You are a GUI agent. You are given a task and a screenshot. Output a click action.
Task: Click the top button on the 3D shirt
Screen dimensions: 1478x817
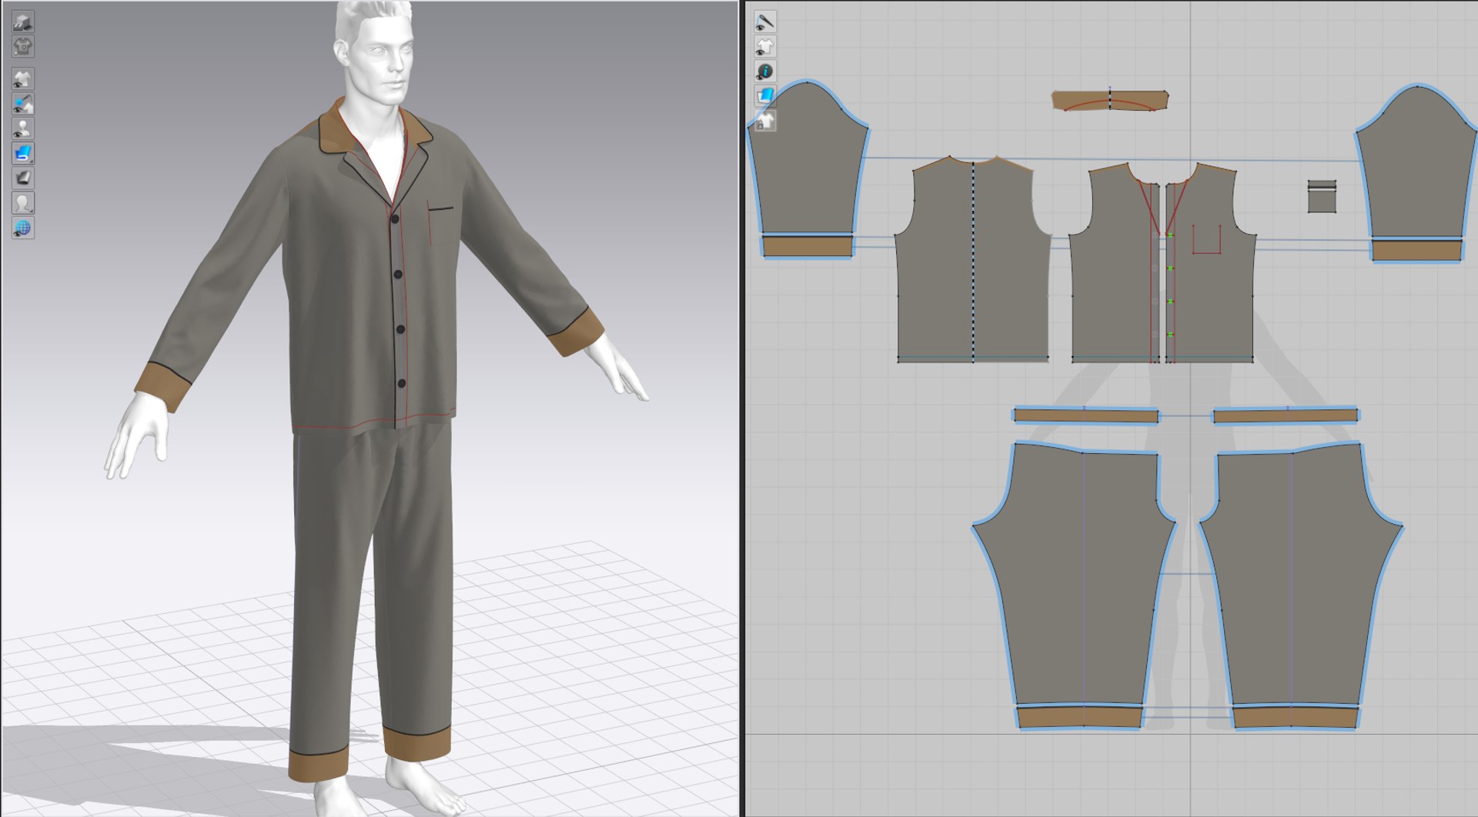click(396, 219)
